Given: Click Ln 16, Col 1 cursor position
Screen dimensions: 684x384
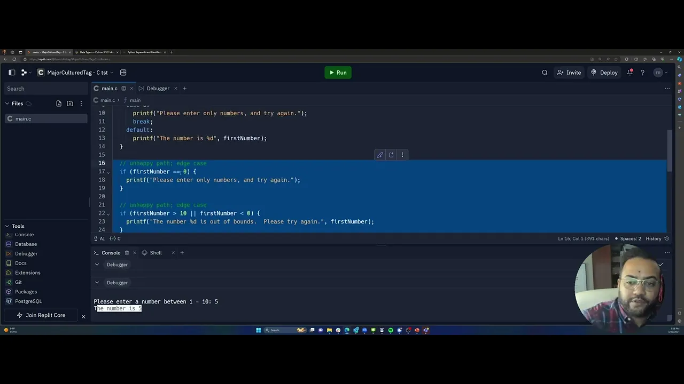Looking at the screenshot, I should tap(583, 238).
